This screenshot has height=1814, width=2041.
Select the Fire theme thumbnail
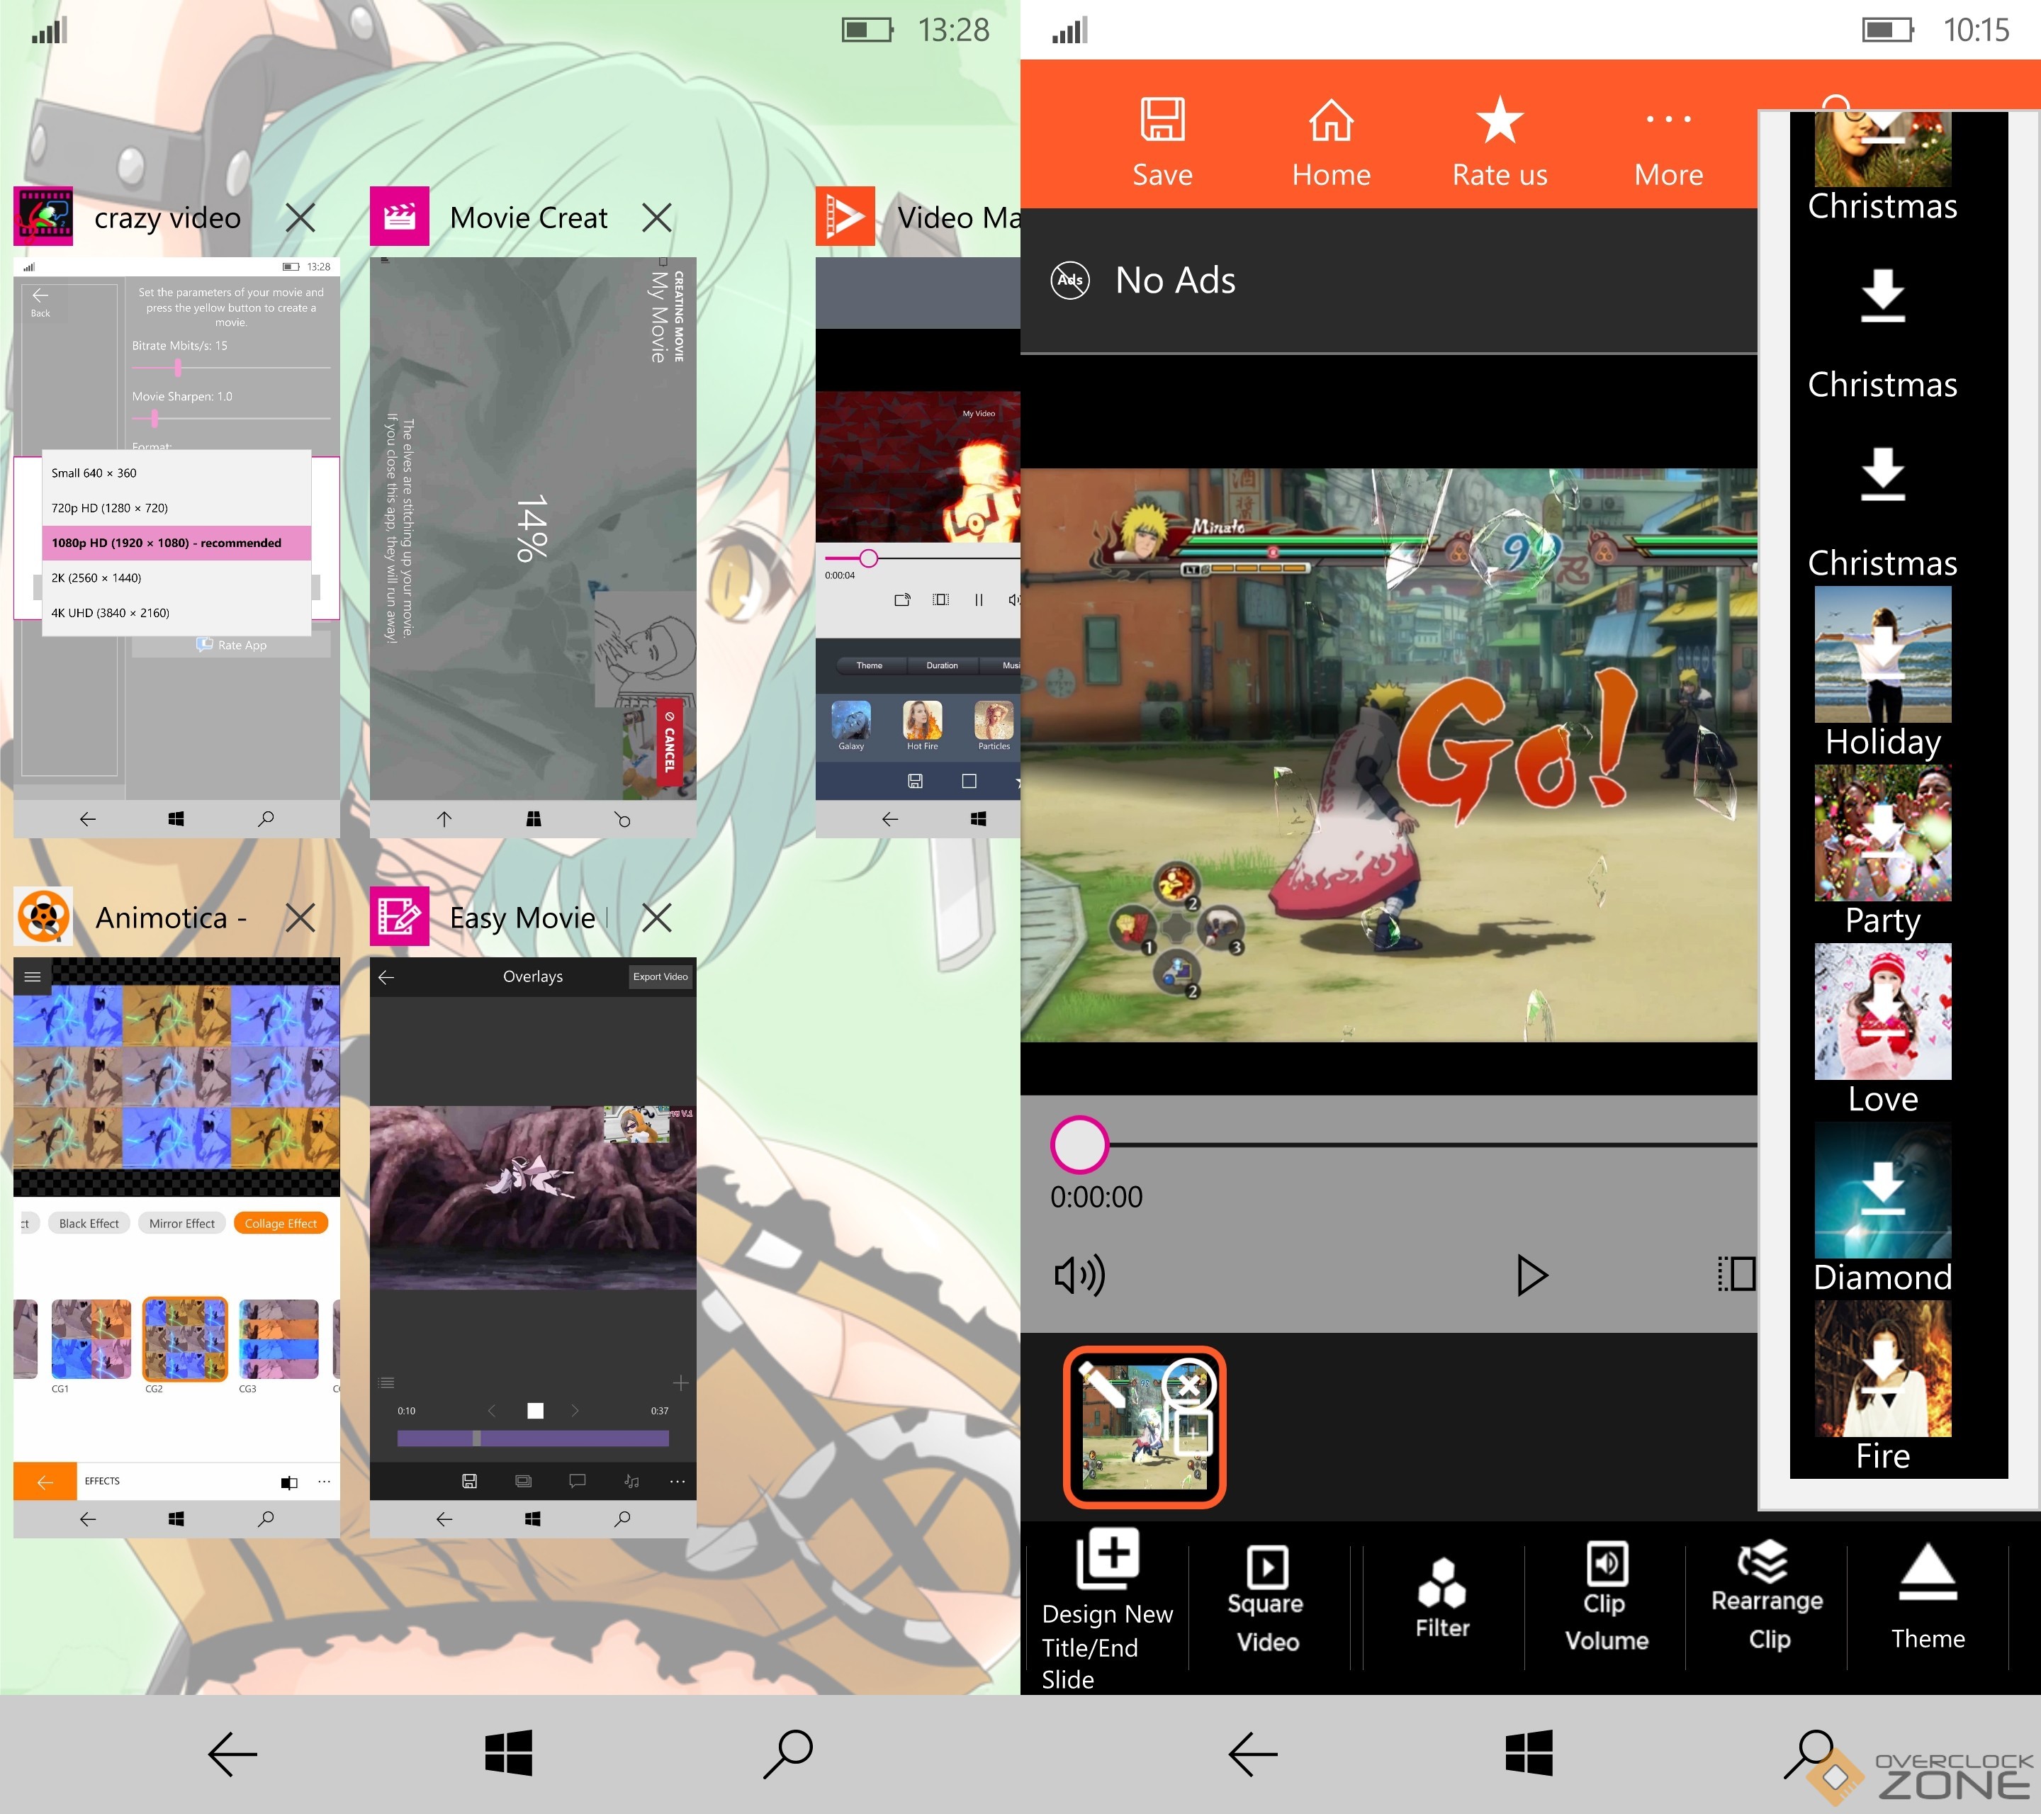1882,1370
